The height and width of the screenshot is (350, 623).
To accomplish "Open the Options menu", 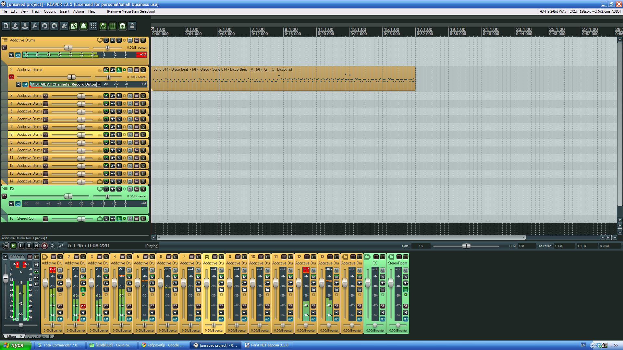I will click(x=50, y=11).
